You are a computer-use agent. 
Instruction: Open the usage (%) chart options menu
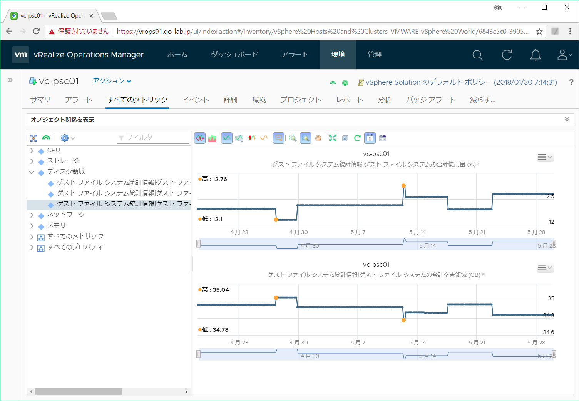pyautogui.click(x=545, y=157)
